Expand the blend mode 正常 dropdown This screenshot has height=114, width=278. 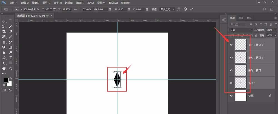click(241, 30)
